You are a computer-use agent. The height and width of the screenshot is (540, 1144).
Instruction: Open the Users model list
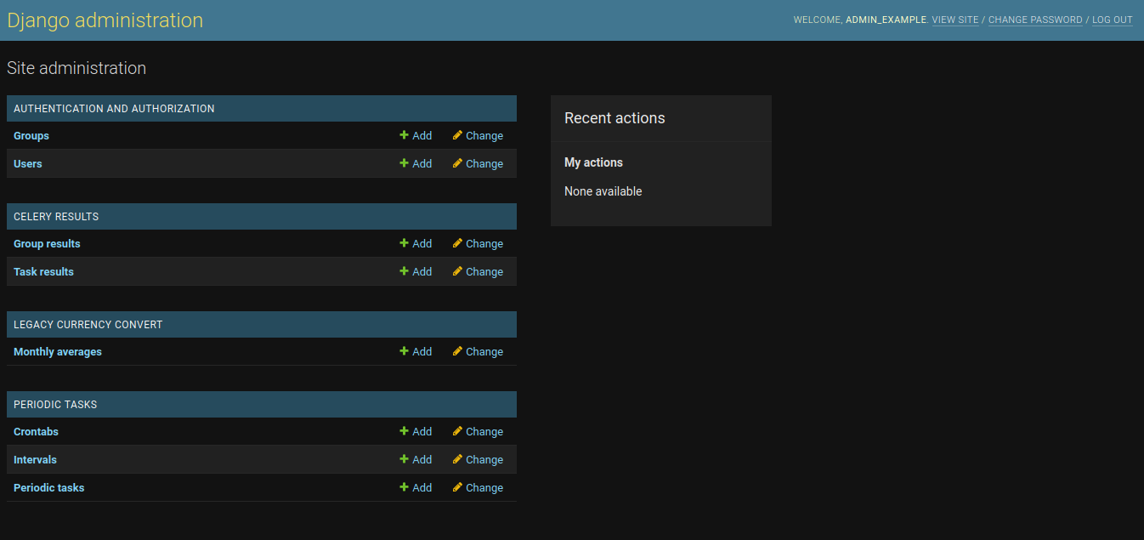point(27,163)
